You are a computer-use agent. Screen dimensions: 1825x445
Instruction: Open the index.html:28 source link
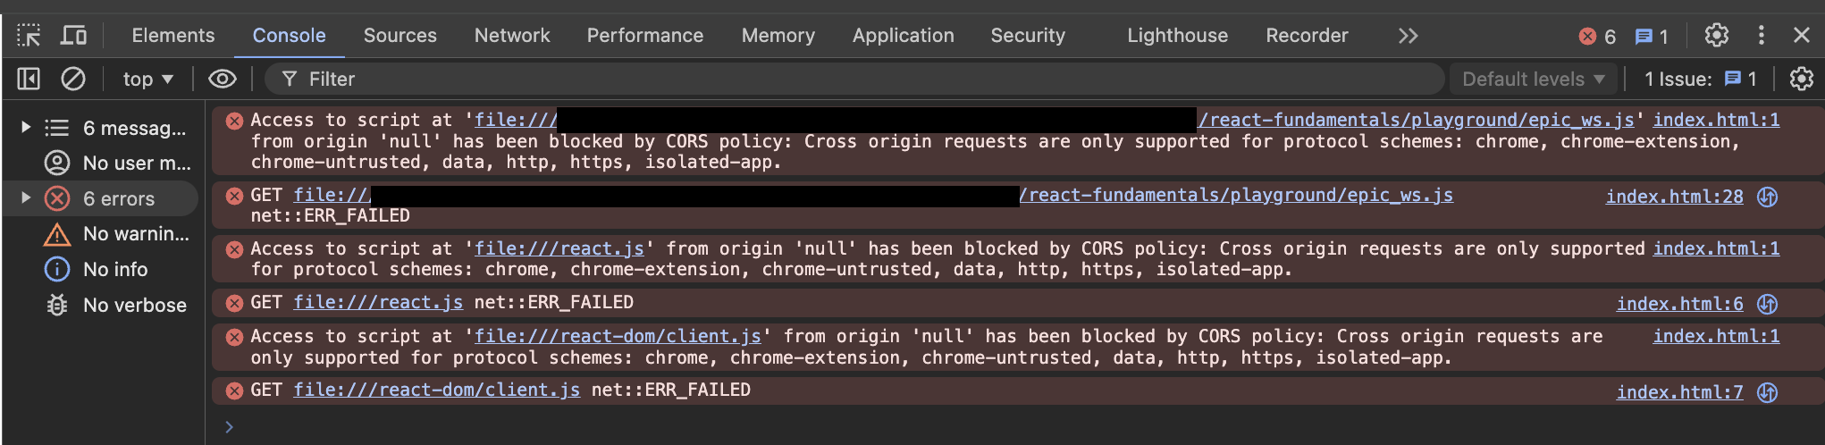point(1674,197)
